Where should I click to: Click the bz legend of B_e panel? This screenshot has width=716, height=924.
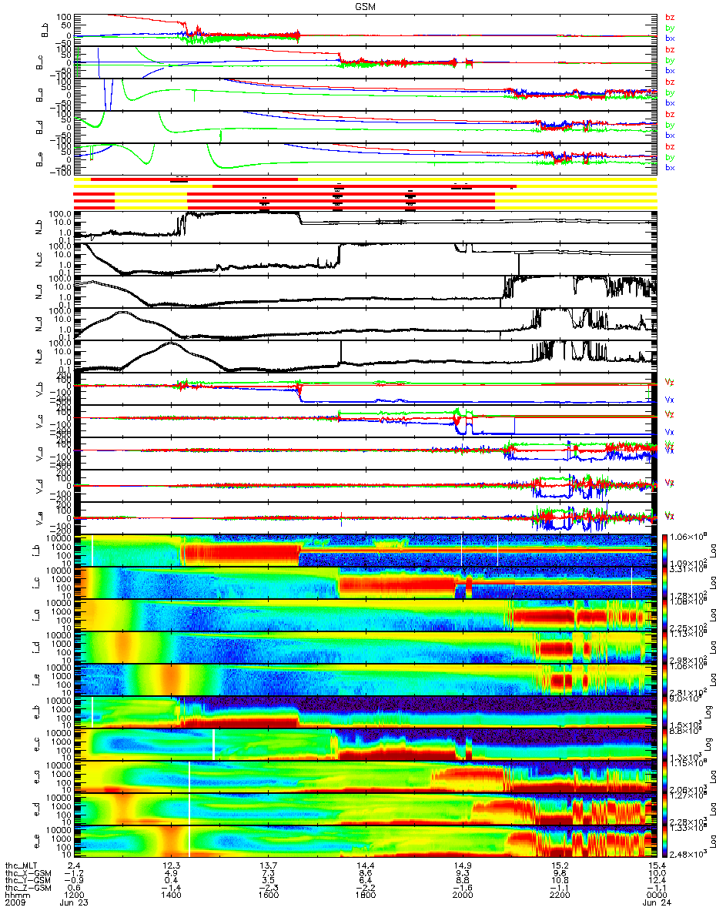[x=670, y=146]
